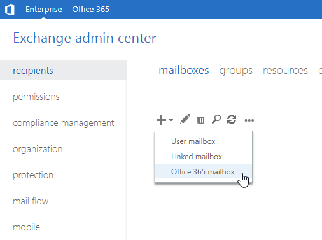Screen dimensions: 322x240
Task: Click the refresh icon
Action: 232,119
